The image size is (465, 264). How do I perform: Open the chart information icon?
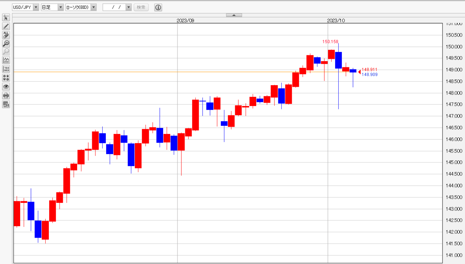pyautogui.click(x=158, y=7)
